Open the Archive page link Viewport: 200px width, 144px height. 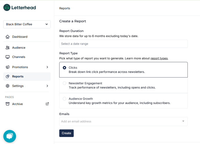click(27, 104)
